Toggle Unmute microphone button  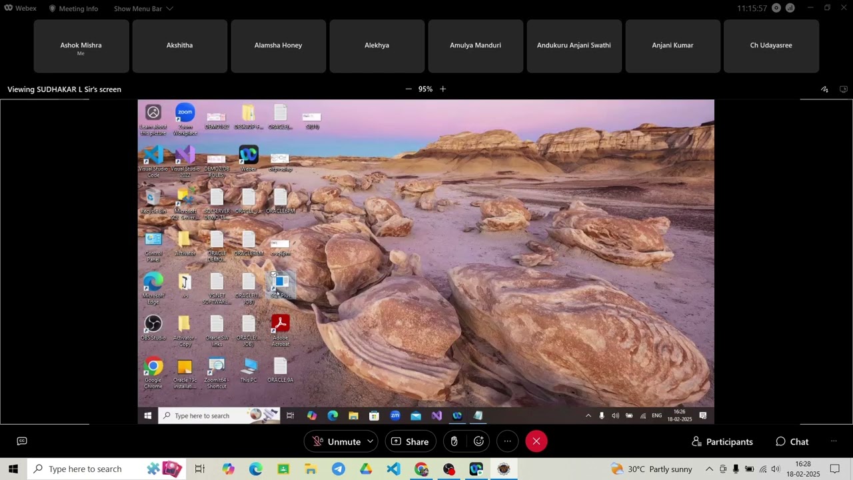click(x=337, y=441)
